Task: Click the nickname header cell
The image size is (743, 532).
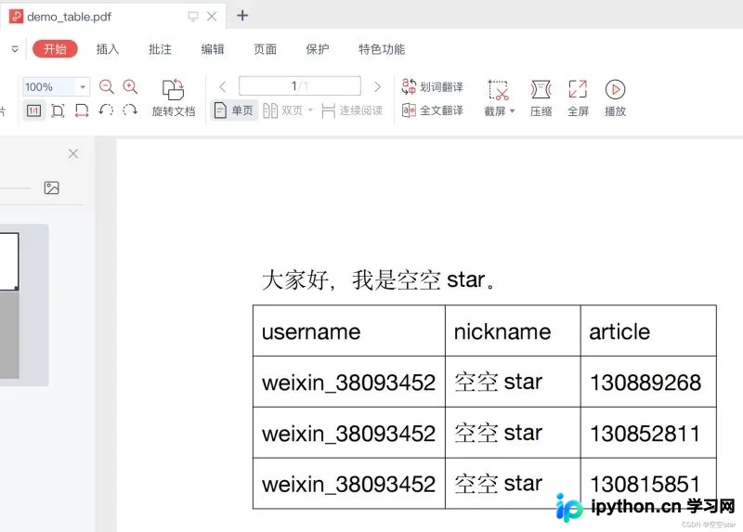Action: (513, 331)
